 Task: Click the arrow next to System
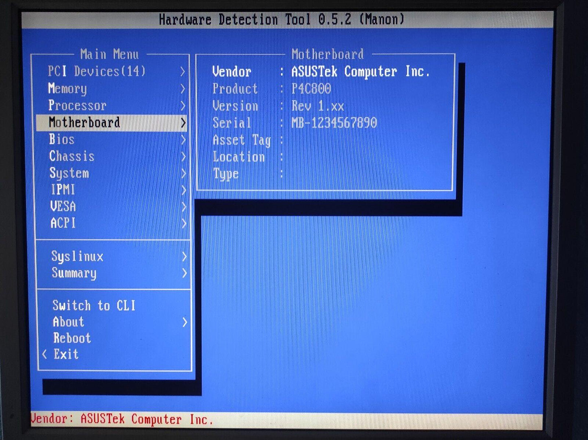coord(183,174)
